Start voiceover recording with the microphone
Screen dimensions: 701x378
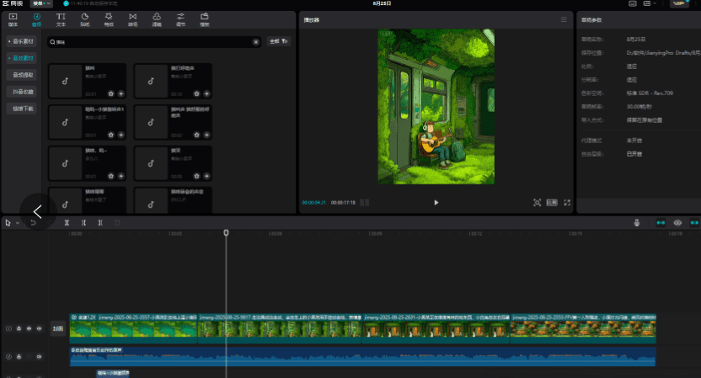pos(637,222)
